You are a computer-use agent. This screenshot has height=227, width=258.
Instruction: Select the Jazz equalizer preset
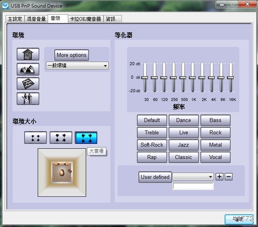(184, 145)
